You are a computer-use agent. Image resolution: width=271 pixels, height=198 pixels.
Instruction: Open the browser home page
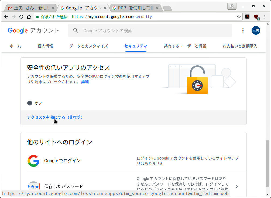click(29, 17)
